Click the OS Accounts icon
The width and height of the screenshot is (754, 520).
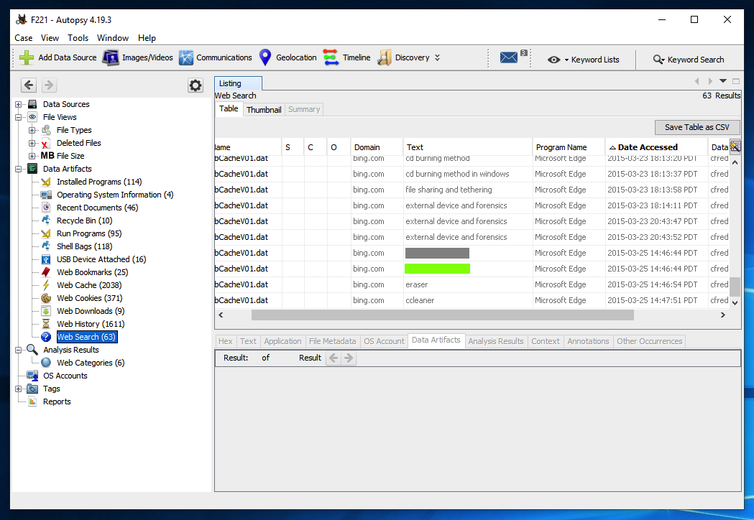32,376
